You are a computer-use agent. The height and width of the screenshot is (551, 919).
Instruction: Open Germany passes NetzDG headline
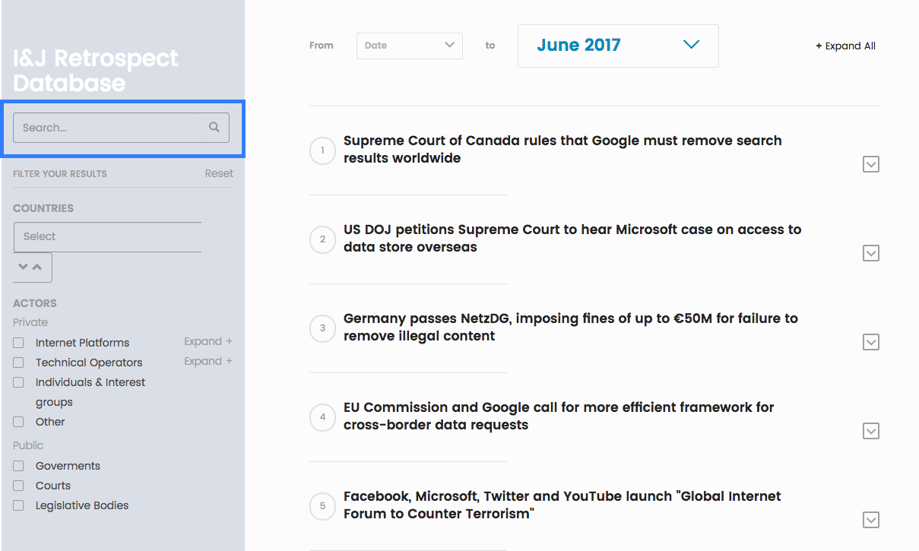pos(571,327)
